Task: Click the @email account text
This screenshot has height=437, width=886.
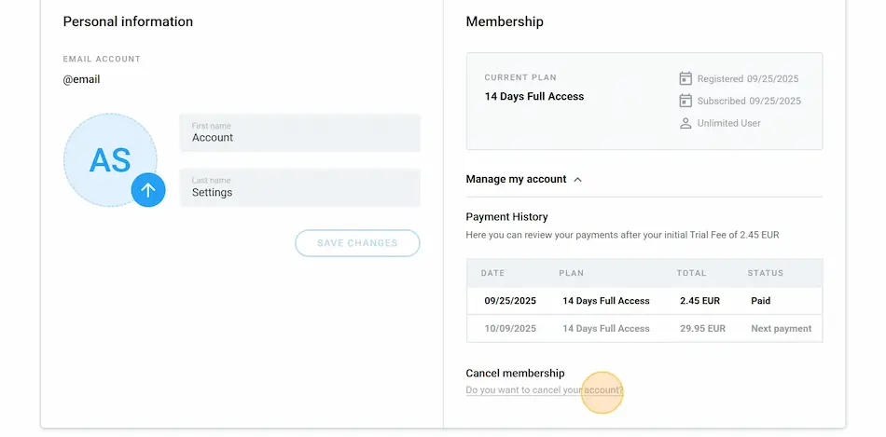Action: tap(81, 80)
